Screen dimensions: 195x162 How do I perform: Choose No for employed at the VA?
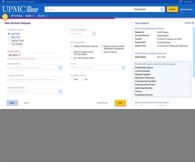(x=82, y=79)
